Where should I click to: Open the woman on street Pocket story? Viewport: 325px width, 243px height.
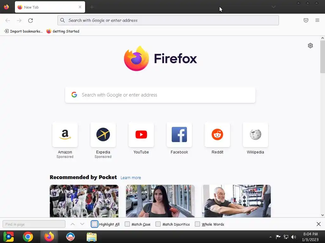pos(160,201)
